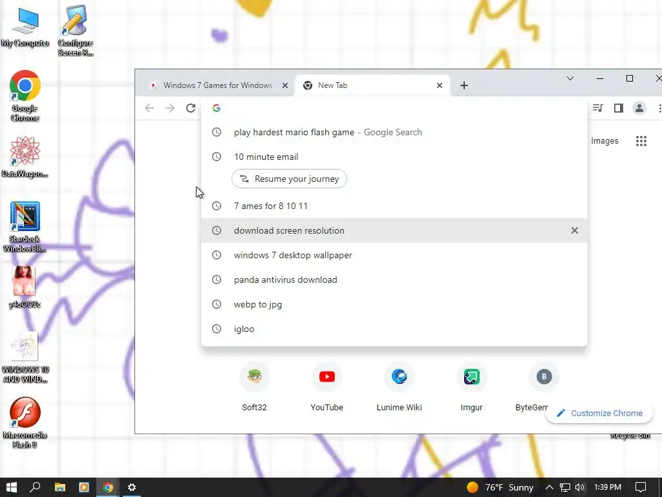Open Windows Start menu

click(12, 487)
